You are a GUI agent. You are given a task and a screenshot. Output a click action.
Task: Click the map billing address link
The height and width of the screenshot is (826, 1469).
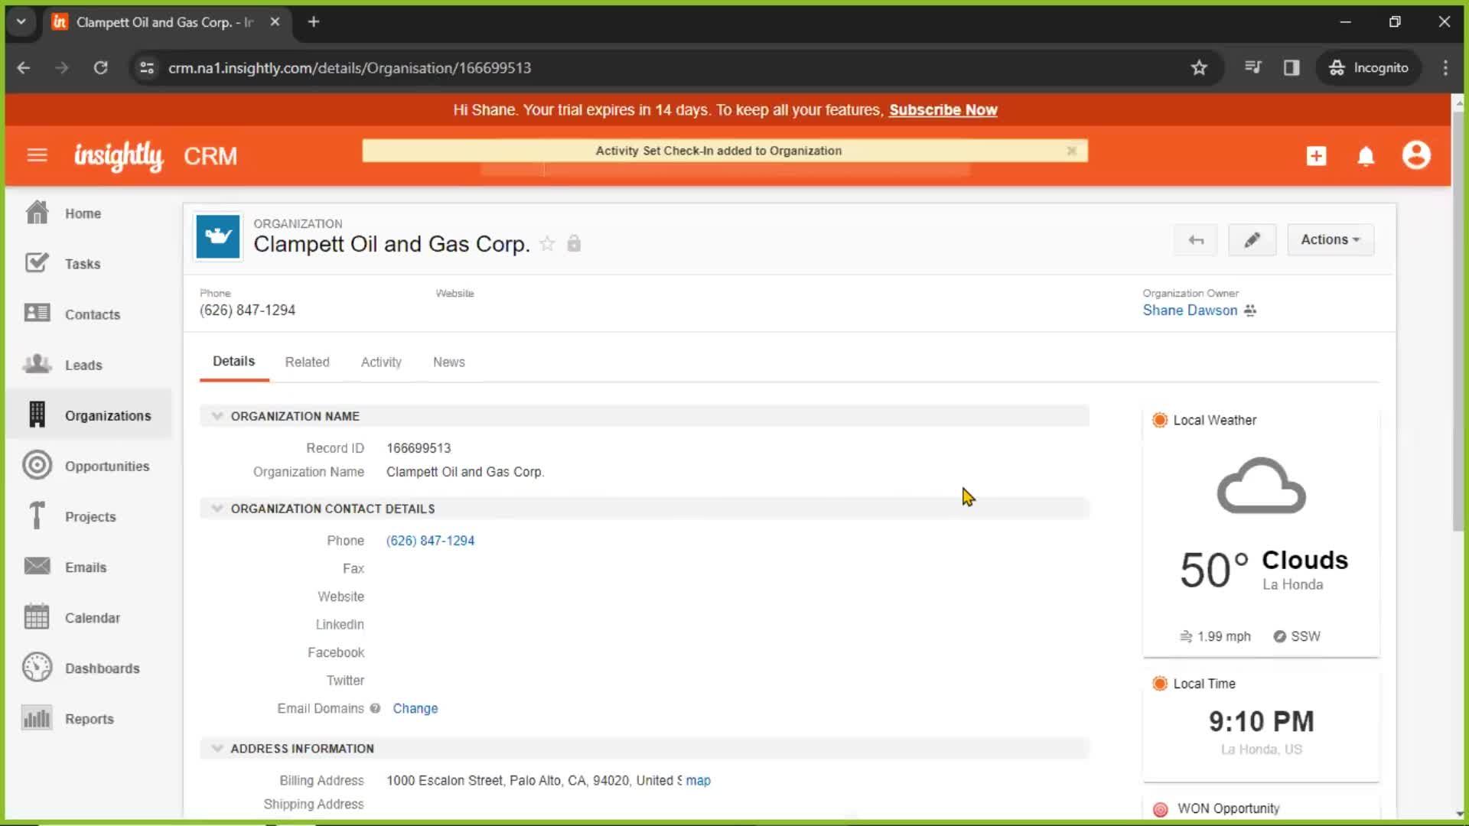point(699,779)
